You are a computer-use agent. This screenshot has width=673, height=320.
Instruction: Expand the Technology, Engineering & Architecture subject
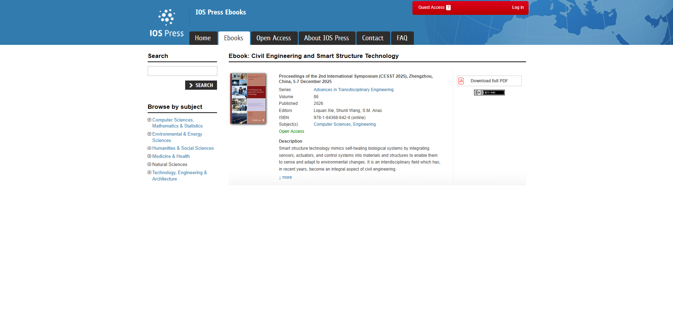[149, 173]
